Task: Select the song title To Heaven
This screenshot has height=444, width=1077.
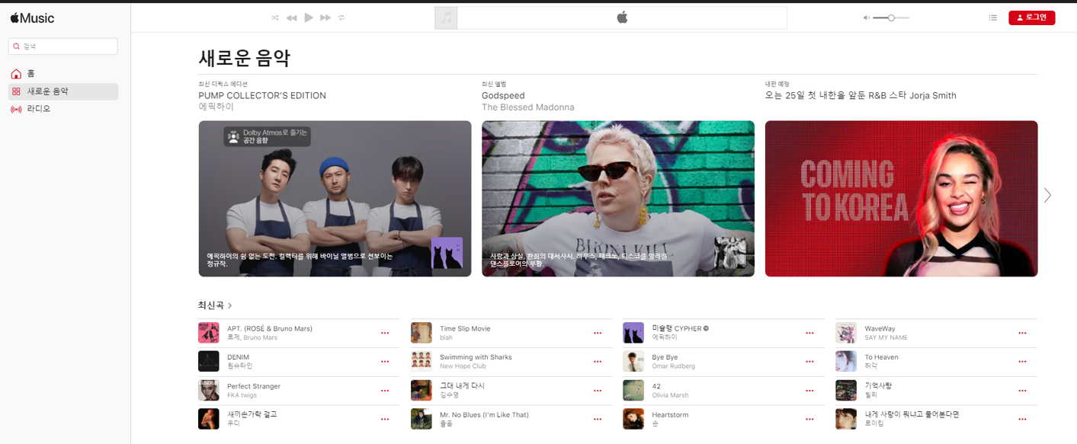Action: click(881, 357)
